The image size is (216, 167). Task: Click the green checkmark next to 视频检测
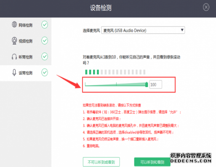45,40
